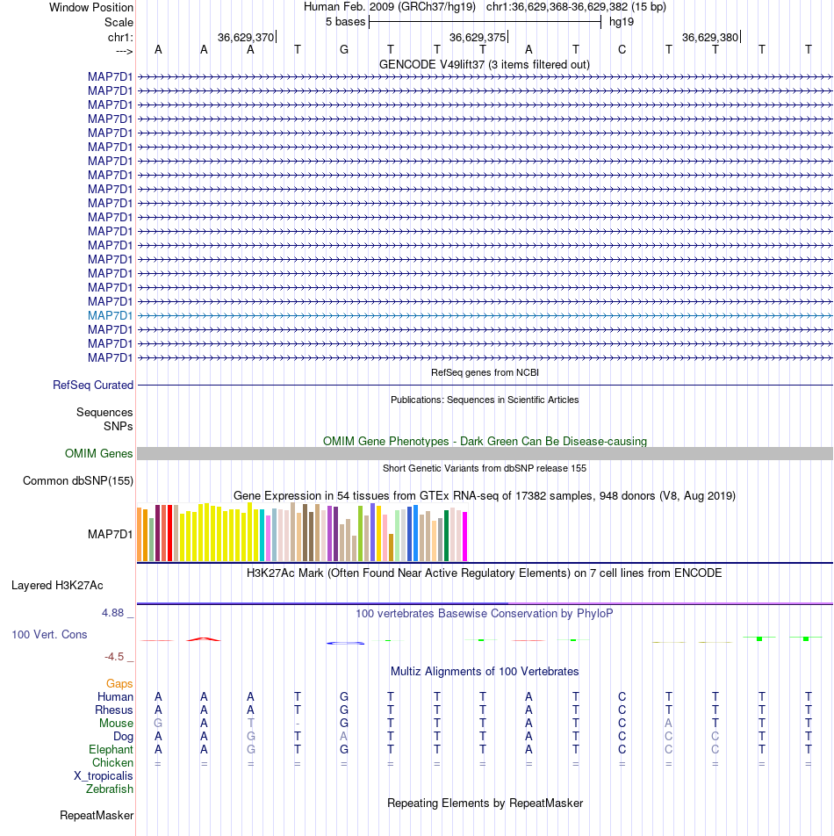Image resolution: width=834 pixels, height=836 pixels.
Task: Open the 100 Vert. Cons track label
Action: pyautogui.click(x=49, y=634)
